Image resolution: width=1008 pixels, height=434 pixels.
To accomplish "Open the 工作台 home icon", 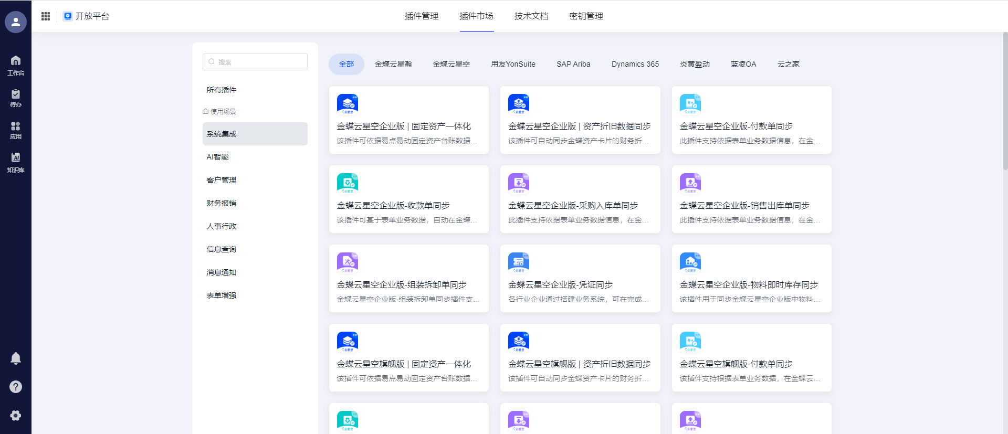I will click(x=16, y=65).
